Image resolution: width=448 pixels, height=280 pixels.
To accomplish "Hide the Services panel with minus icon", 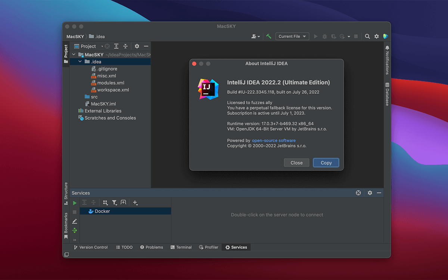I will tap(379, 193).
